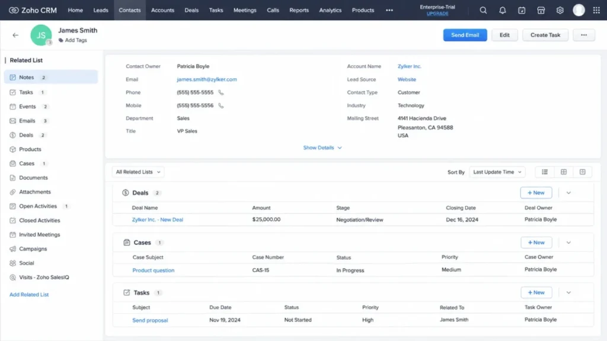Open the Last Update Time sort dropdown
Image resolution: width=607 pixels, height=341 pixels.
click(497, 172)
